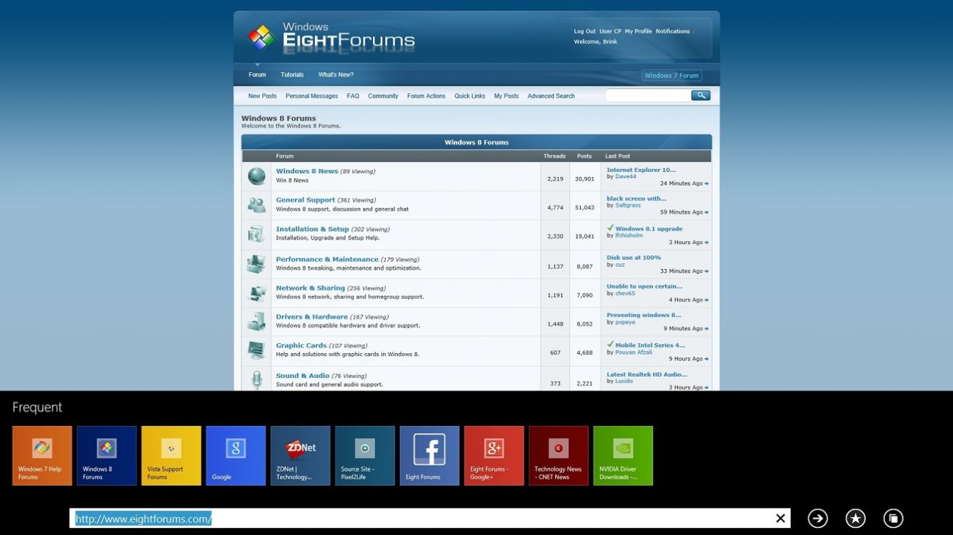The image size is (953, 535).
Task: Open the Tabs button in the address bar
Action: point(893,519)
